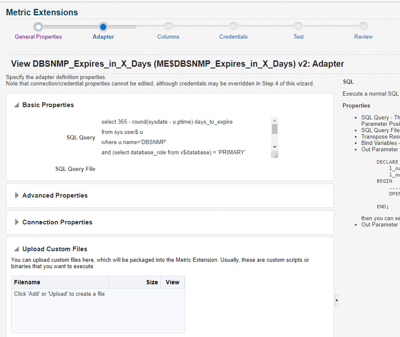Click the SQL Query File label
The width and height of the screenshot is (400, 337).
pos(75,169)
